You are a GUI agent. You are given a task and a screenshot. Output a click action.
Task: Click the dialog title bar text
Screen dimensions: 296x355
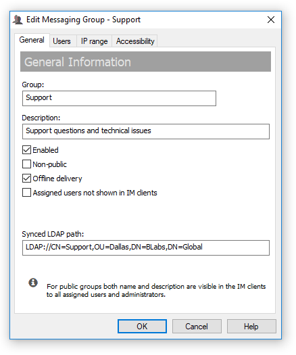click(x=83, y=20)
